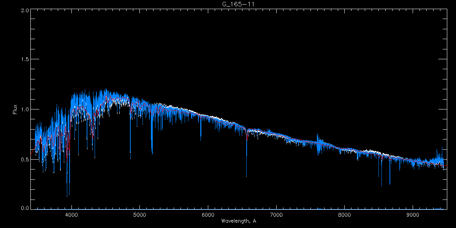Click the 0.0 y-axis tick label
Viewport: 456px width, 228px height.
(x=25, y=208)
